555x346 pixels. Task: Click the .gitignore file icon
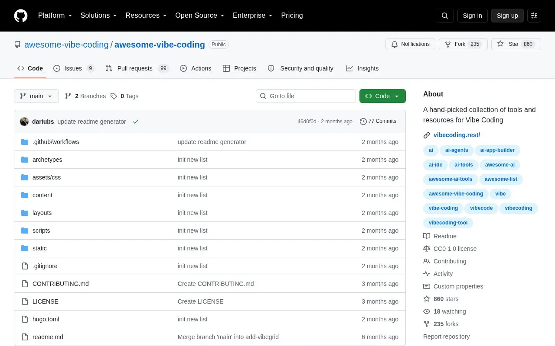[25, 266]
